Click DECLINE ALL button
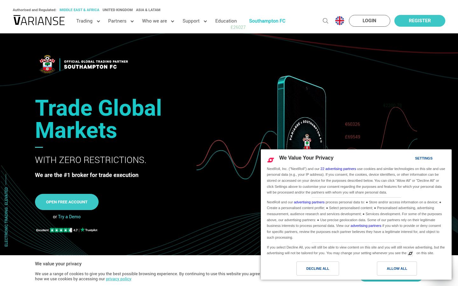The height and width of the screenshot is (286, 458). [x=318, y=269]
